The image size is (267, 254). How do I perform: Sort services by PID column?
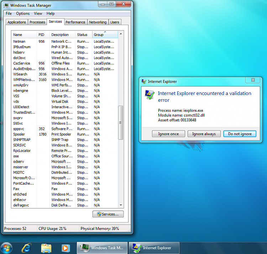[x=43, y=35]
